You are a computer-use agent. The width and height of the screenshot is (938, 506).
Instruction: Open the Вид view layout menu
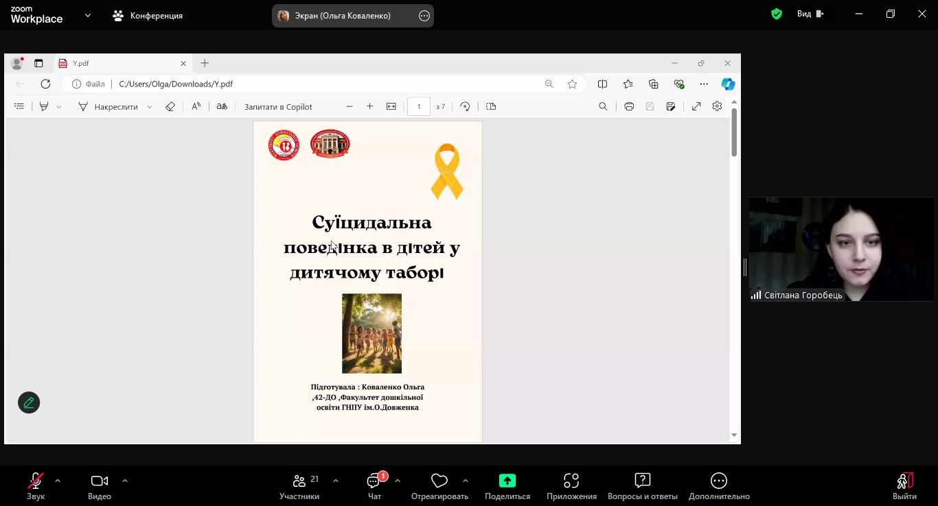810,14
